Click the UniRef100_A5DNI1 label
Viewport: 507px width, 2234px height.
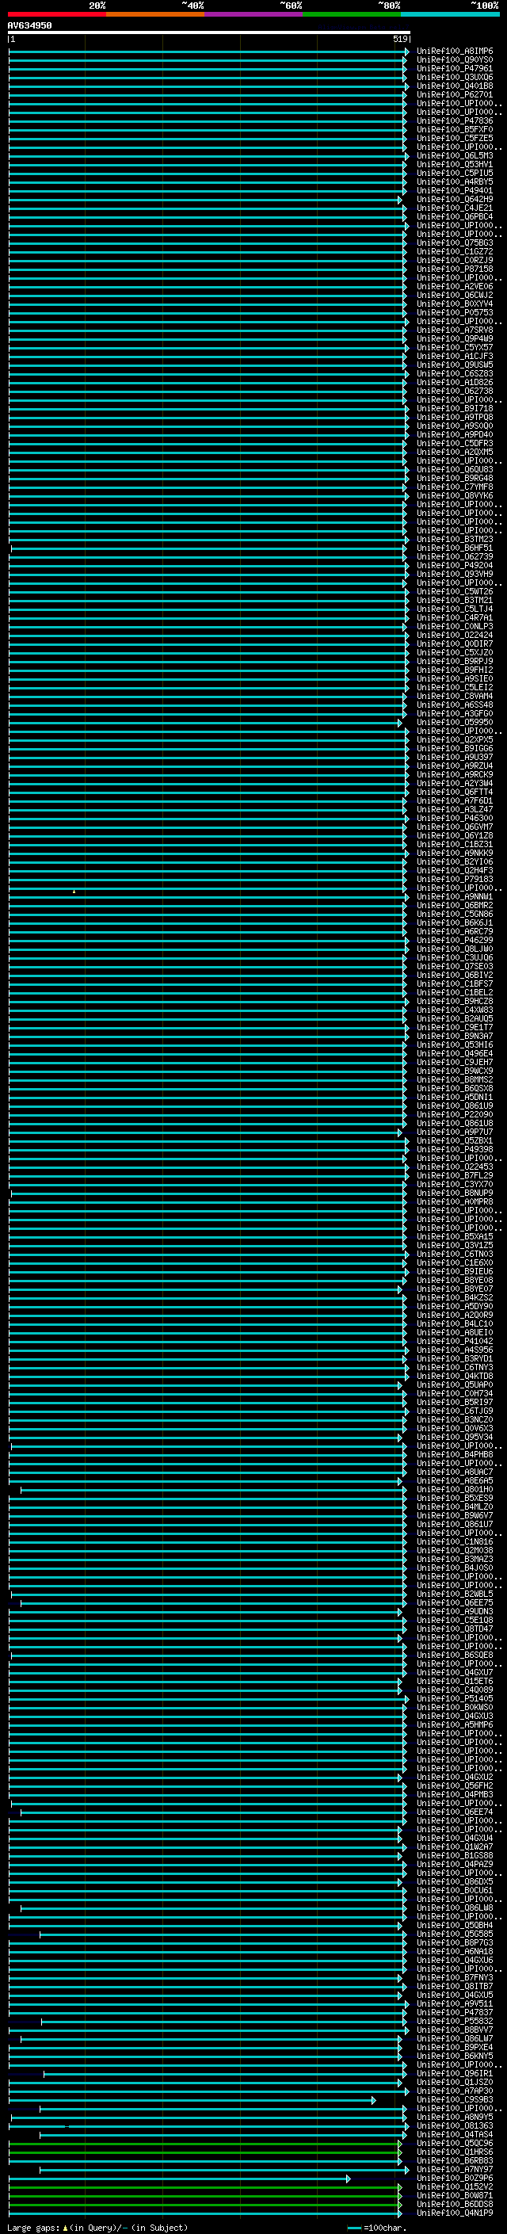point(455,1097)
